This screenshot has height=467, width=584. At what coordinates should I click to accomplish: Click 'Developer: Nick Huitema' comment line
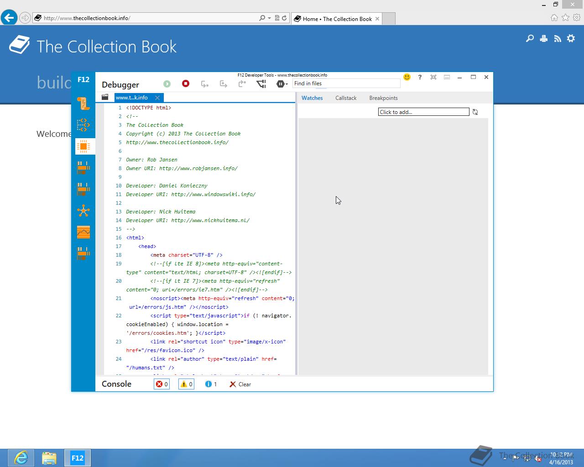click(161, 212)
